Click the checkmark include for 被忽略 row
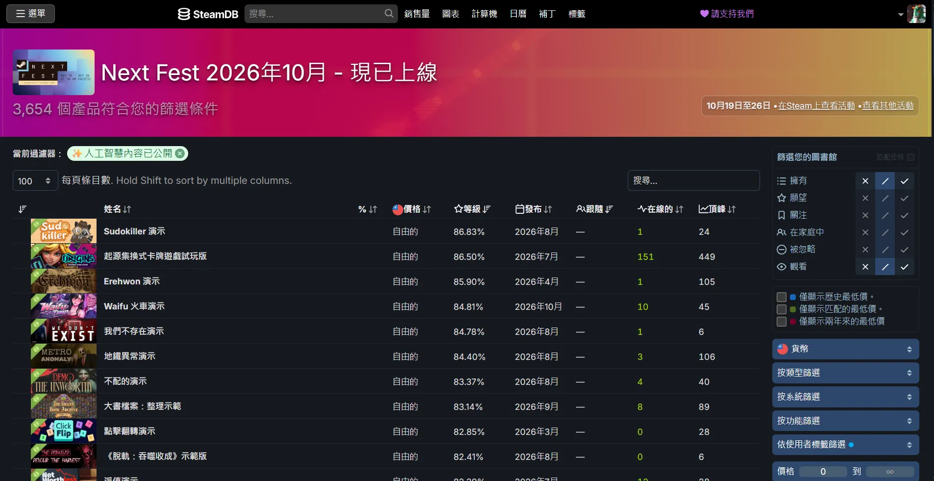The height and width of the screenshot is (481, 934). [905, 250]
